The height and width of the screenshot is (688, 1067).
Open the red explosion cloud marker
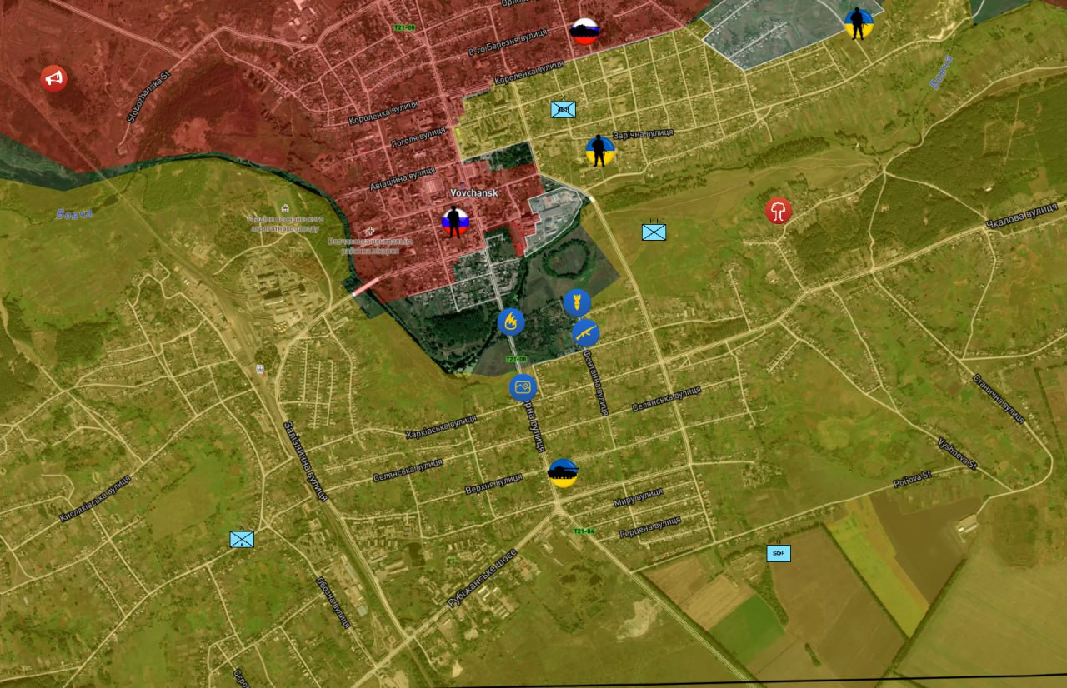pyautogui.click(x=779, y=211)
